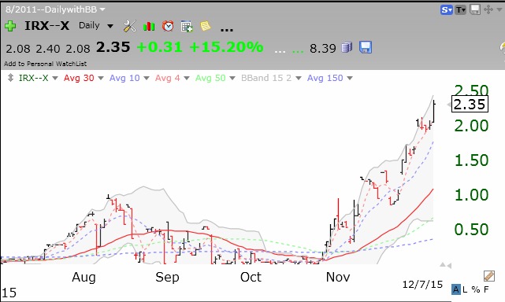Click the Aug month label on time axis

84,278
